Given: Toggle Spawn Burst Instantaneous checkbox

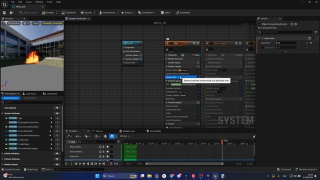Looking at the screenshot, I should click(x=198, y=73).
